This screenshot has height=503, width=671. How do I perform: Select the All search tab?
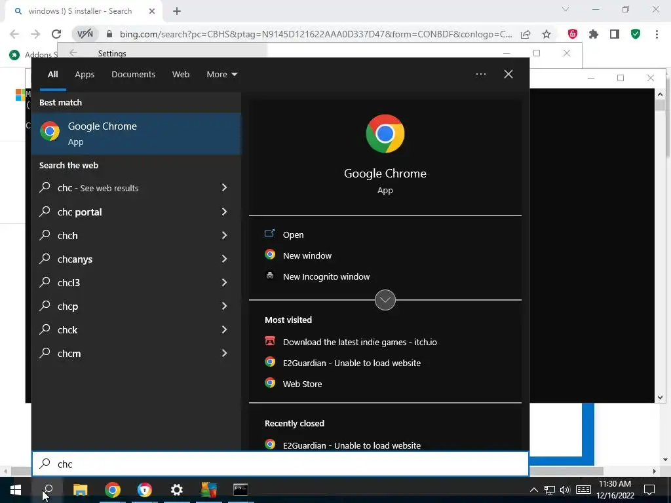52,75
